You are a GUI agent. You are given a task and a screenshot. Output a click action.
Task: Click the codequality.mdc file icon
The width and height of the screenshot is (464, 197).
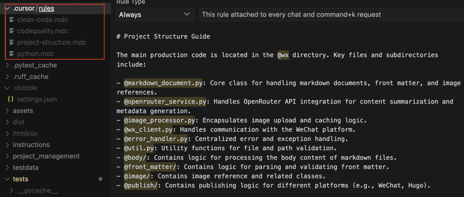click(12, 31)
